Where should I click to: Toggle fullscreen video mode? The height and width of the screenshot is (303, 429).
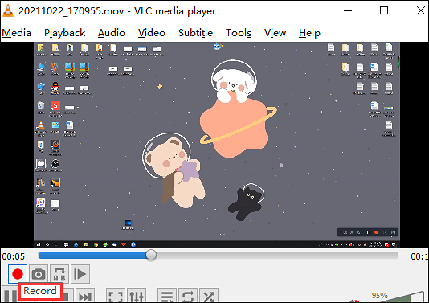tap(116, 296)
